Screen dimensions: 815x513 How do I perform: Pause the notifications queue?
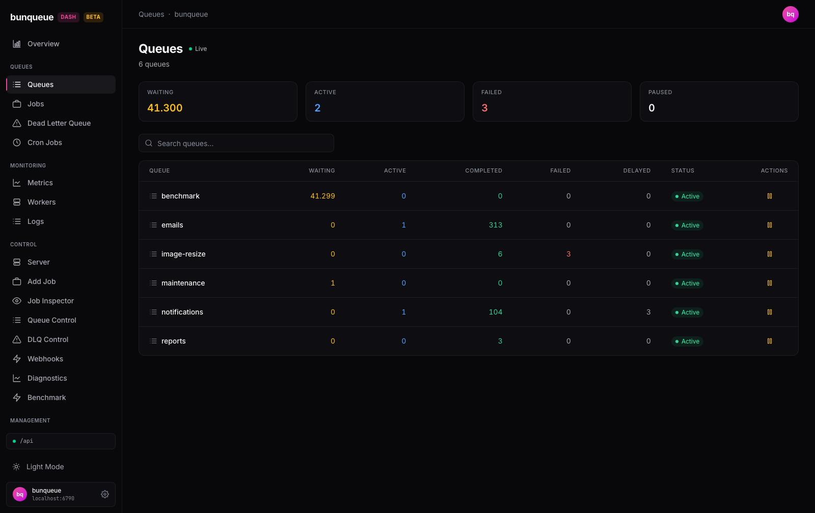(770, 312)
